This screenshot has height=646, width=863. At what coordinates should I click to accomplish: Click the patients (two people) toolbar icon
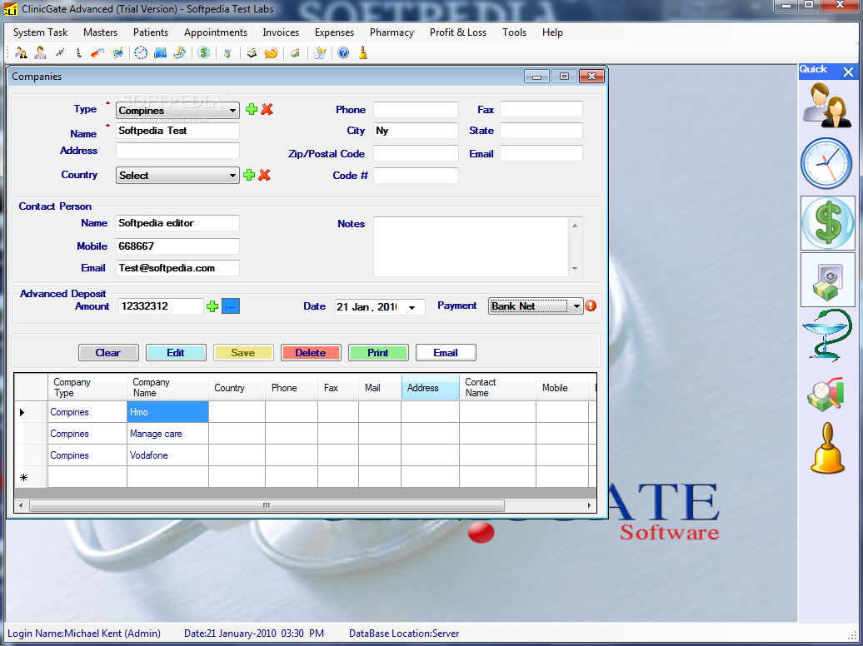(x=21, y=52)
